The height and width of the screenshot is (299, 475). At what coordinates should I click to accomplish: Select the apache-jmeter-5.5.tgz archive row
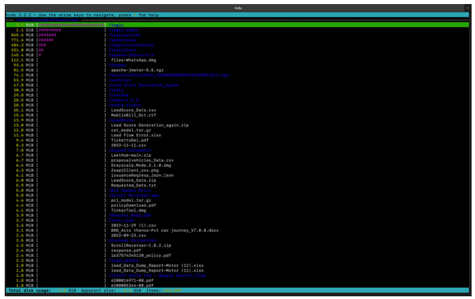(139, 69)
